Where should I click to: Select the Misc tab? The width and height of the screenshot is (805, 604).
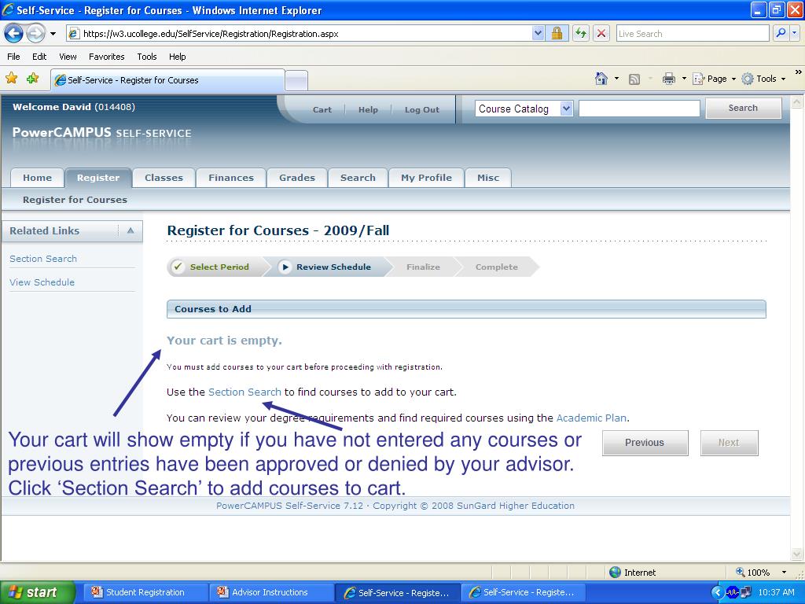coord(488,178)
